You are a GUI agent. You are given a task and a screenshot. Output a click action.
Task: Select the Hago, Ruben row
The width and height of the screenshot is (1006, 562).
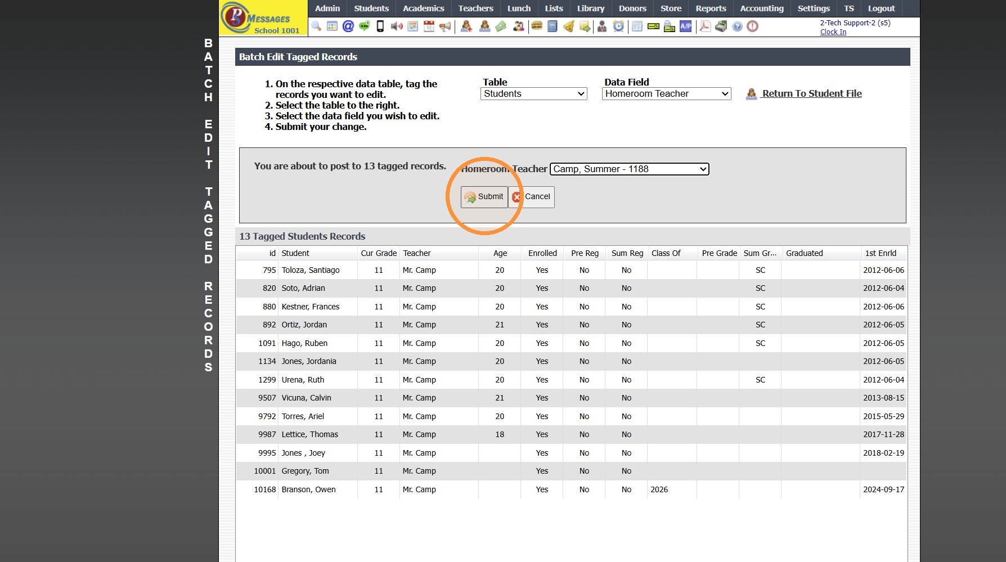571,343
